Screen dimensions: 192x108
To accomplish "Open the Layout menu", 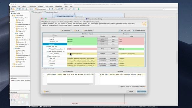I will tap(24, 7).
